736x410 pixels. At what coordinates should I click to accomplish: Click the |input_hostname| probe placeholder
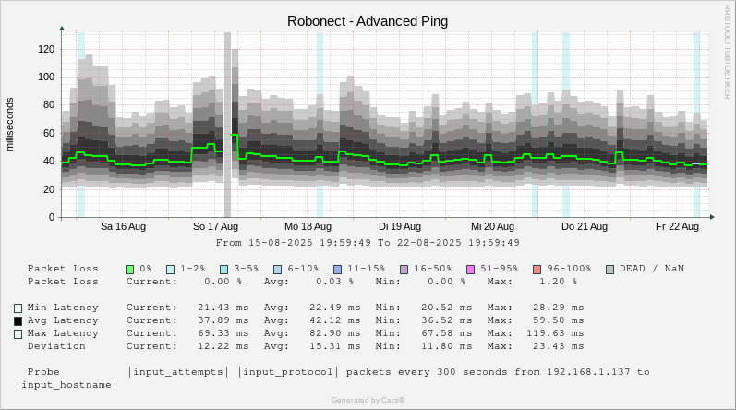click(66, 385)
